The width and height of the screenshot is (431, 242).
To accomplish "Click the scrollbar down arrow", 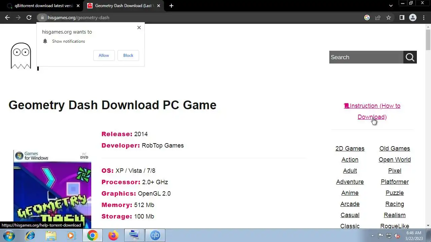I will [x=428, y=226].
